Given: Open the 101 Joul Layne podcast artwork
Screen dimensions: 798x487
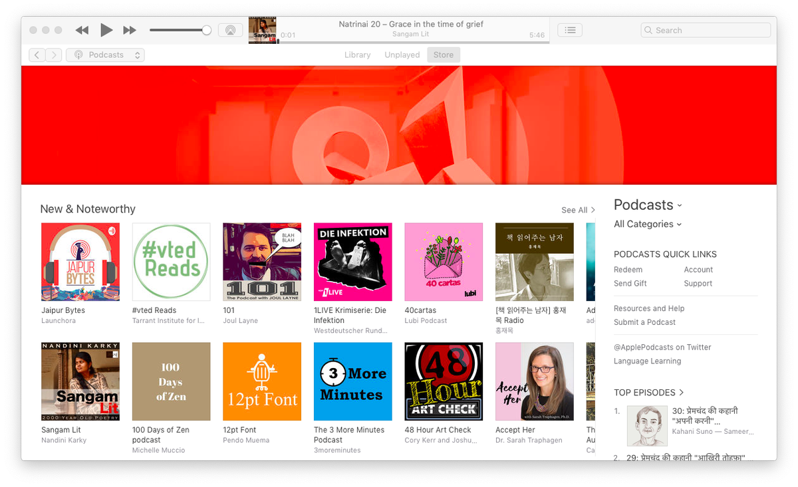Looking at the screenshot, I should pos(262,262).
